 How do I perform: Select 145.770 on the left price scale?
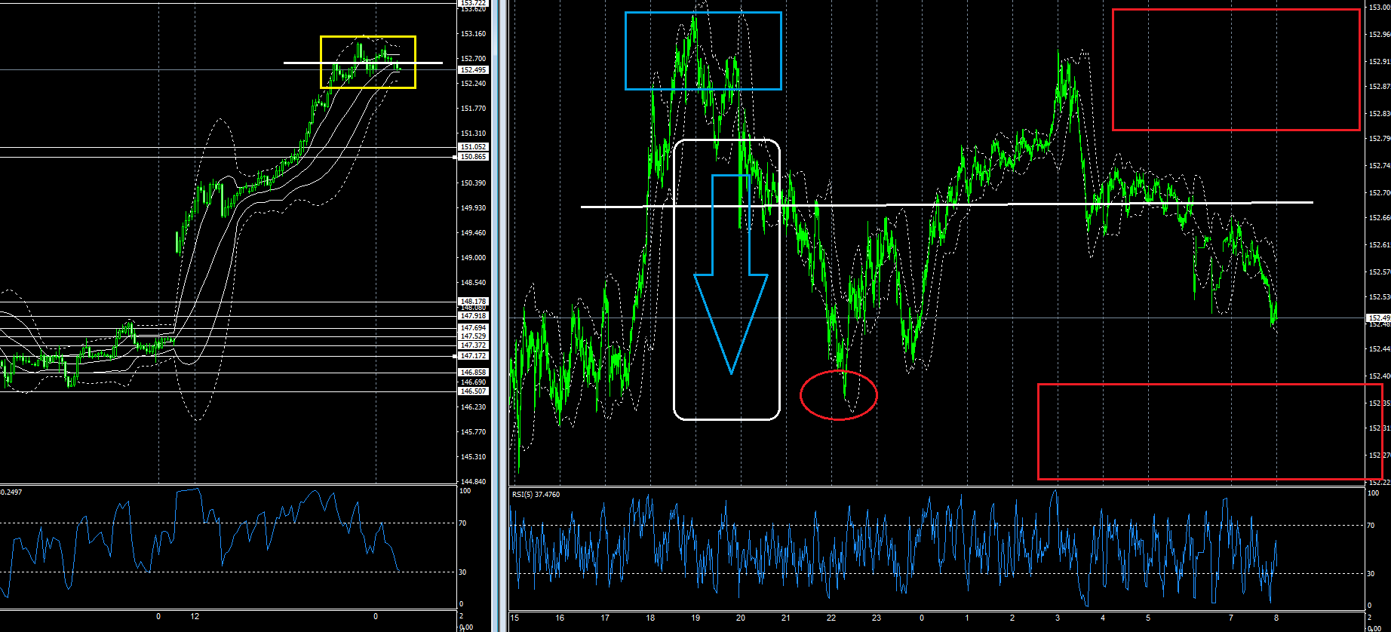click(x=474, y=432)
